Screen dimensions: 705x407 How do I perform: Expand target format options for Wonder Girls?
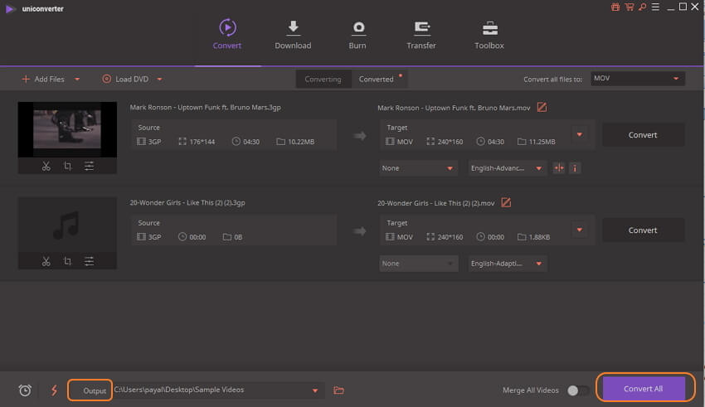580,230
